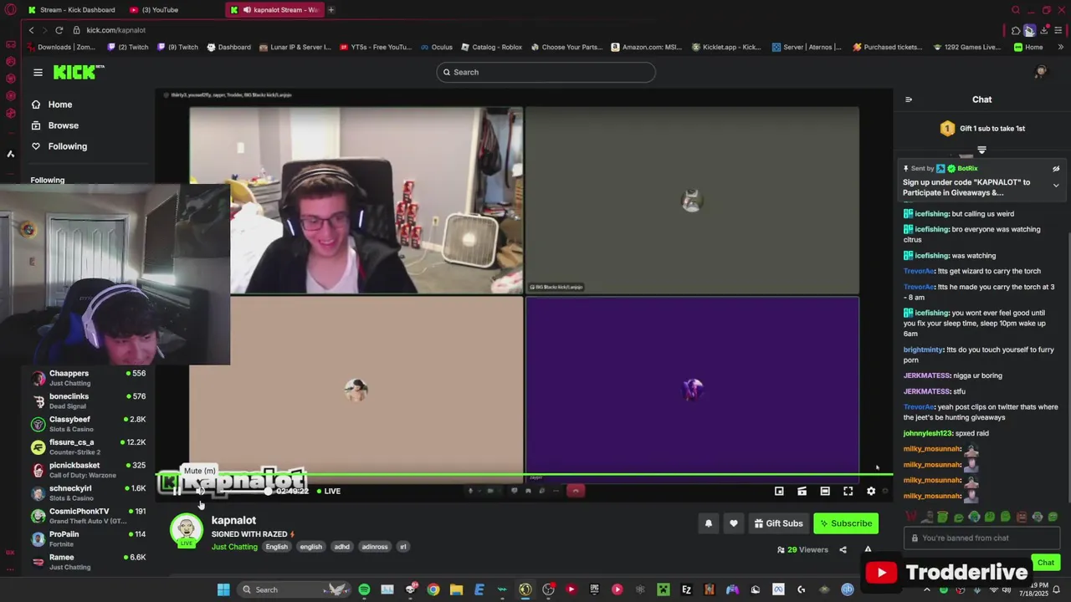Open Chaappers channel in sidebar
Screen dimensions: 1071x602
88,378
